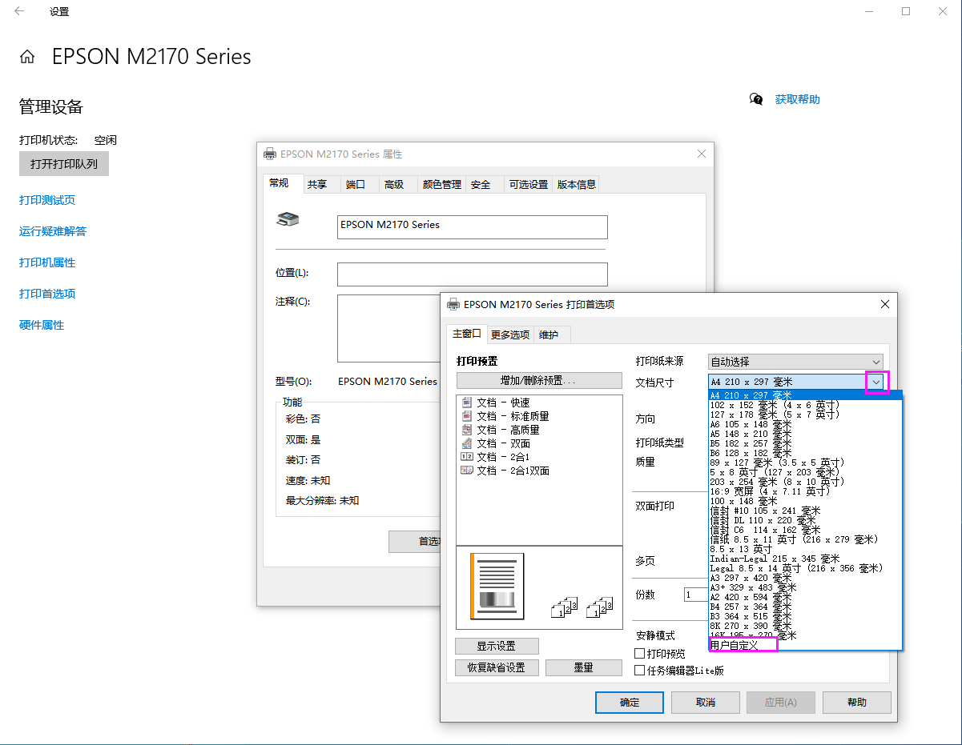Check ink with the 墨量 button
The width and height of the screenshot is (962, 745).
point(584,667)
